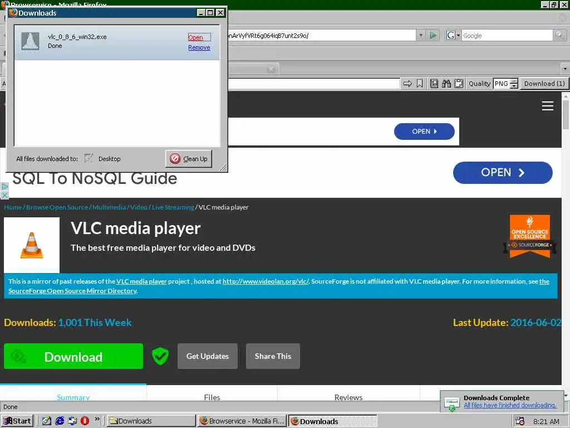570x428 pixels.
Task: Click the AdChoices triangle icon
Action: coord(4,186)
